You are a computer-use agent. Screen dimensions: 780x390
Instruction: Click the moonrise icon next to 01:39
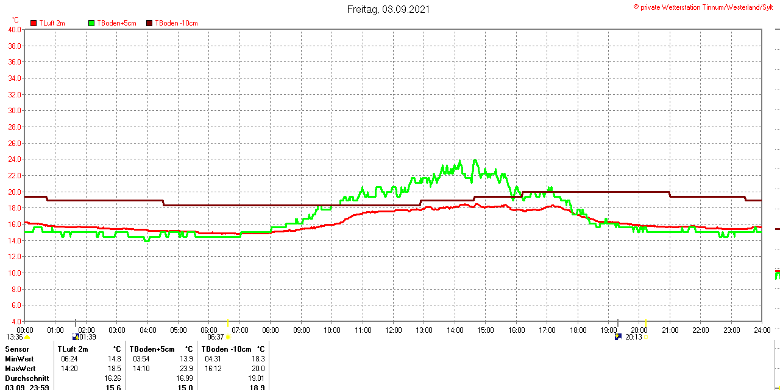coord(76,336)
